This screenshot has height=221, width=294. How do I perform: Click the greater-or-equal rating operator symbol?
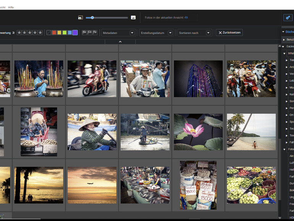click(x=13, y=32)
